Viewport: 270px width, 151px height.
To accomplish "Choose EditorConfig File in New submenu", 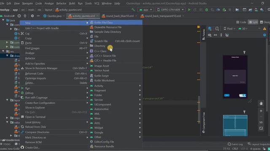I will pos(115,142).
